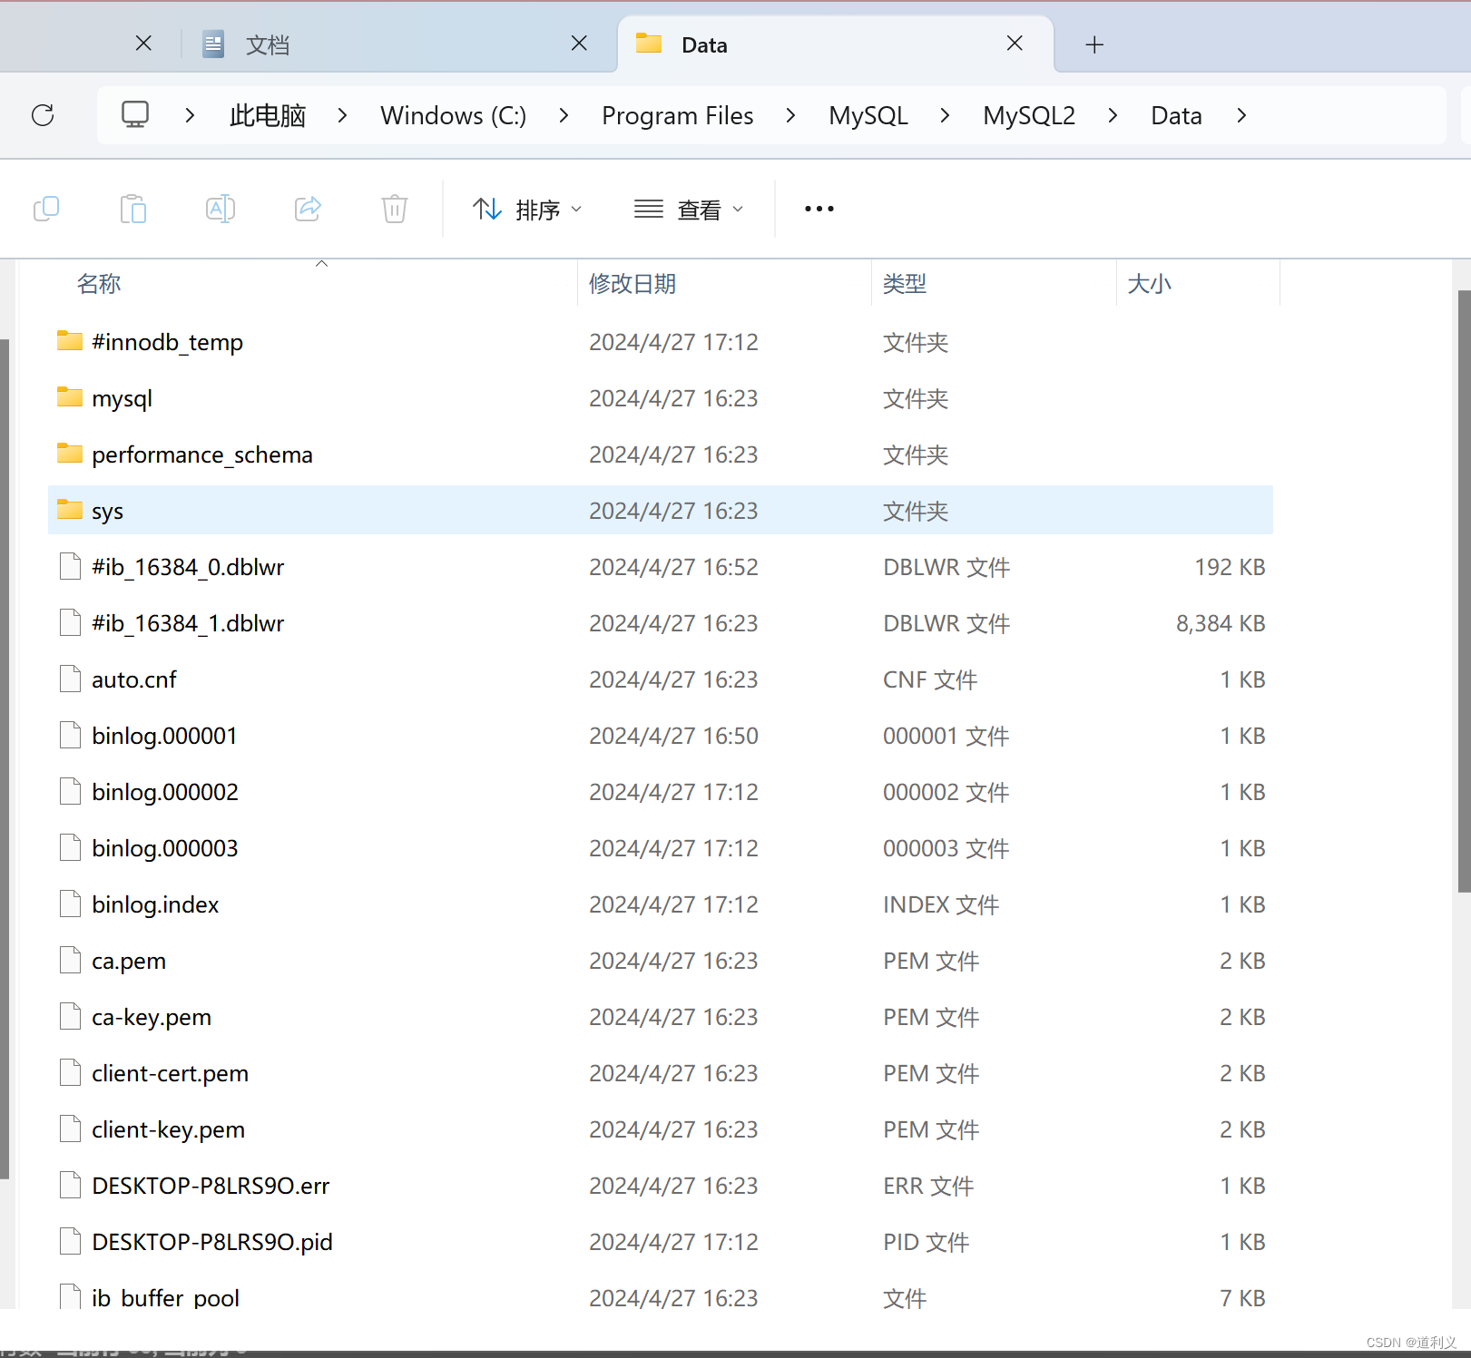
Task: Expand chevron after Data breadcrumb
Action: (x=1241, y=115)
